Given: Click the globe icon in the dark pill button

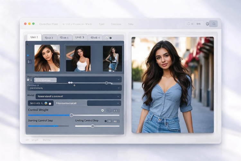Looking at the screenshot, I should (46, 103).
